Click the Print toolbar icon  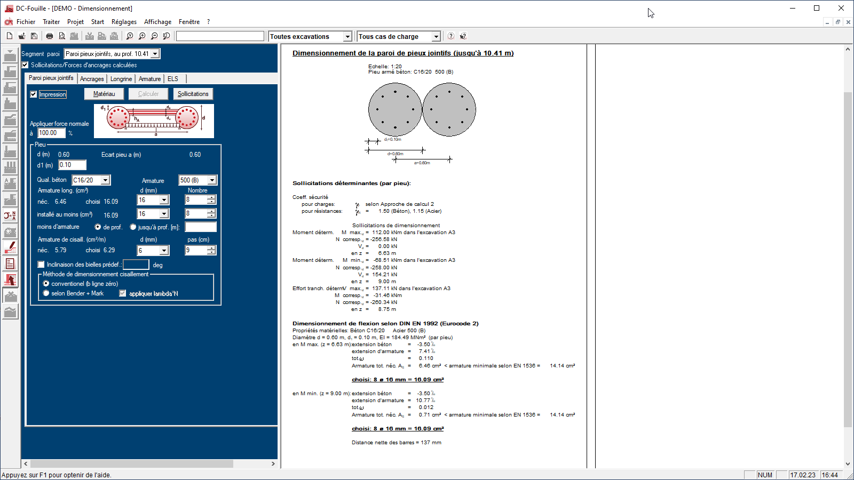[x=50, y=36]
